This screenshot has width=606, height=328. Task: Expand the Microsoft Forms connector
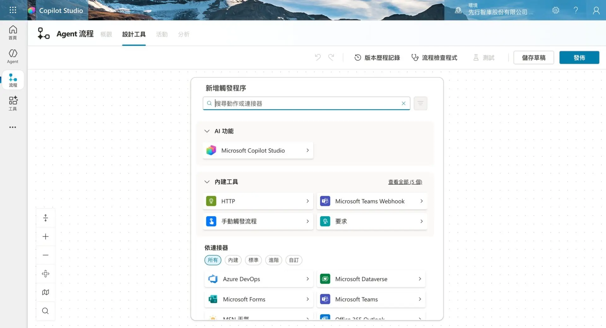coord(259,299)
